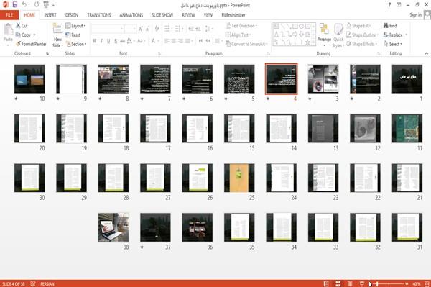Click the Find command
The height and width of the screenshot is (287, 431).
[390, 26]
